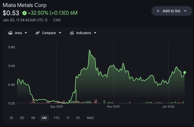
Task: Click the Jan 2026 axis label
Action: [x=168, y=106]
